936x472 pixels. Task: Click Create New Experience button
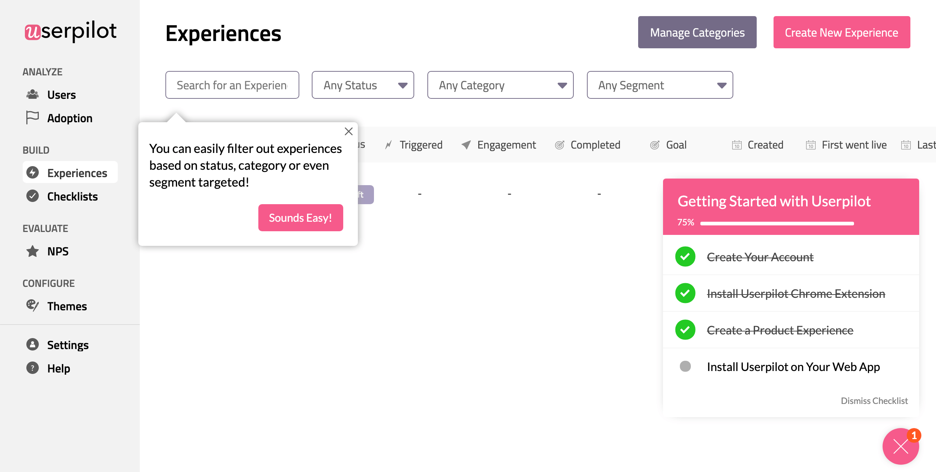click(x=842, y=33)
